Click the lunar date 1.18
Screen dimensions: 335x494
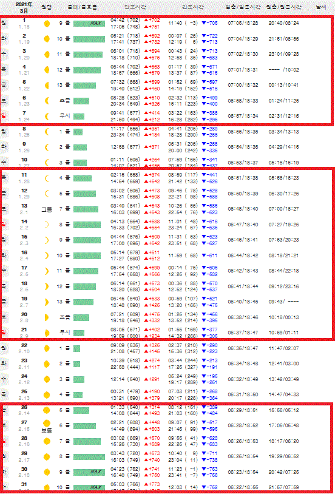(24, 27)
